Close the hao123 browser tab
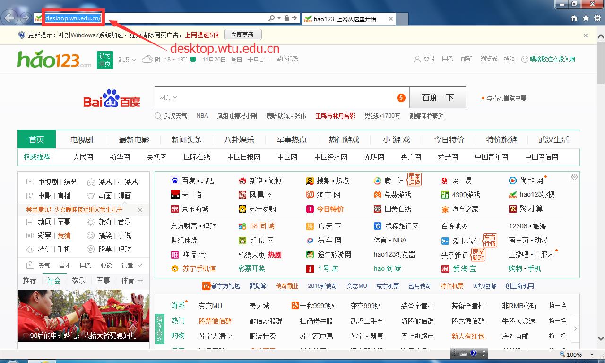605x363 pixels. coord(391,19)
